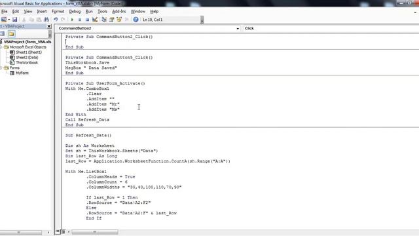Select ThisWorkbook in project tree
The width and height of the screenshot is (419, 236).
[x=27, y=63]
